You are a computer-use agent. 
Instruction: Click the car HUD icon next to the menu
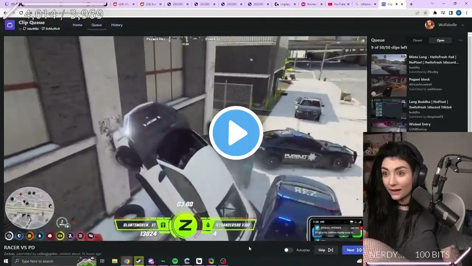point(91,236)
